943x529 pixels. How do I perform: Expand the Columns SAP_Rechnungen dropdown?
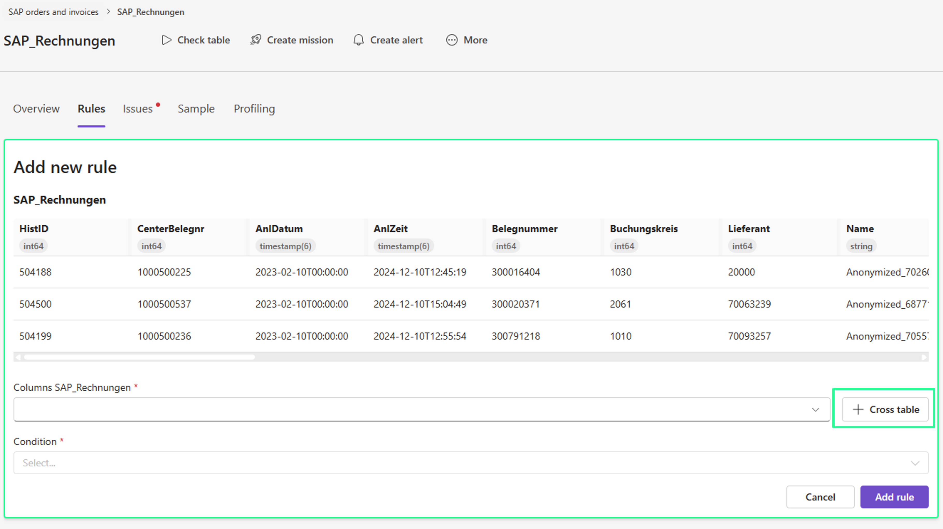click(421, 410)
